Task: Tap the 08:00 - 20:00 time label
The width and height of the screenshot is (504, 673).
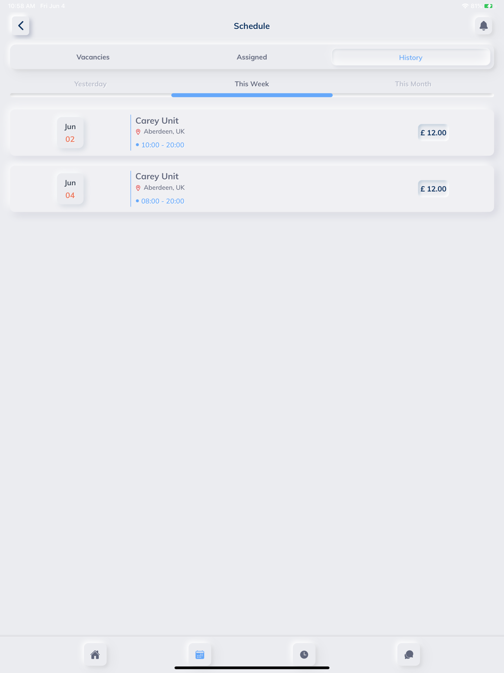Action: coord(163,201)
